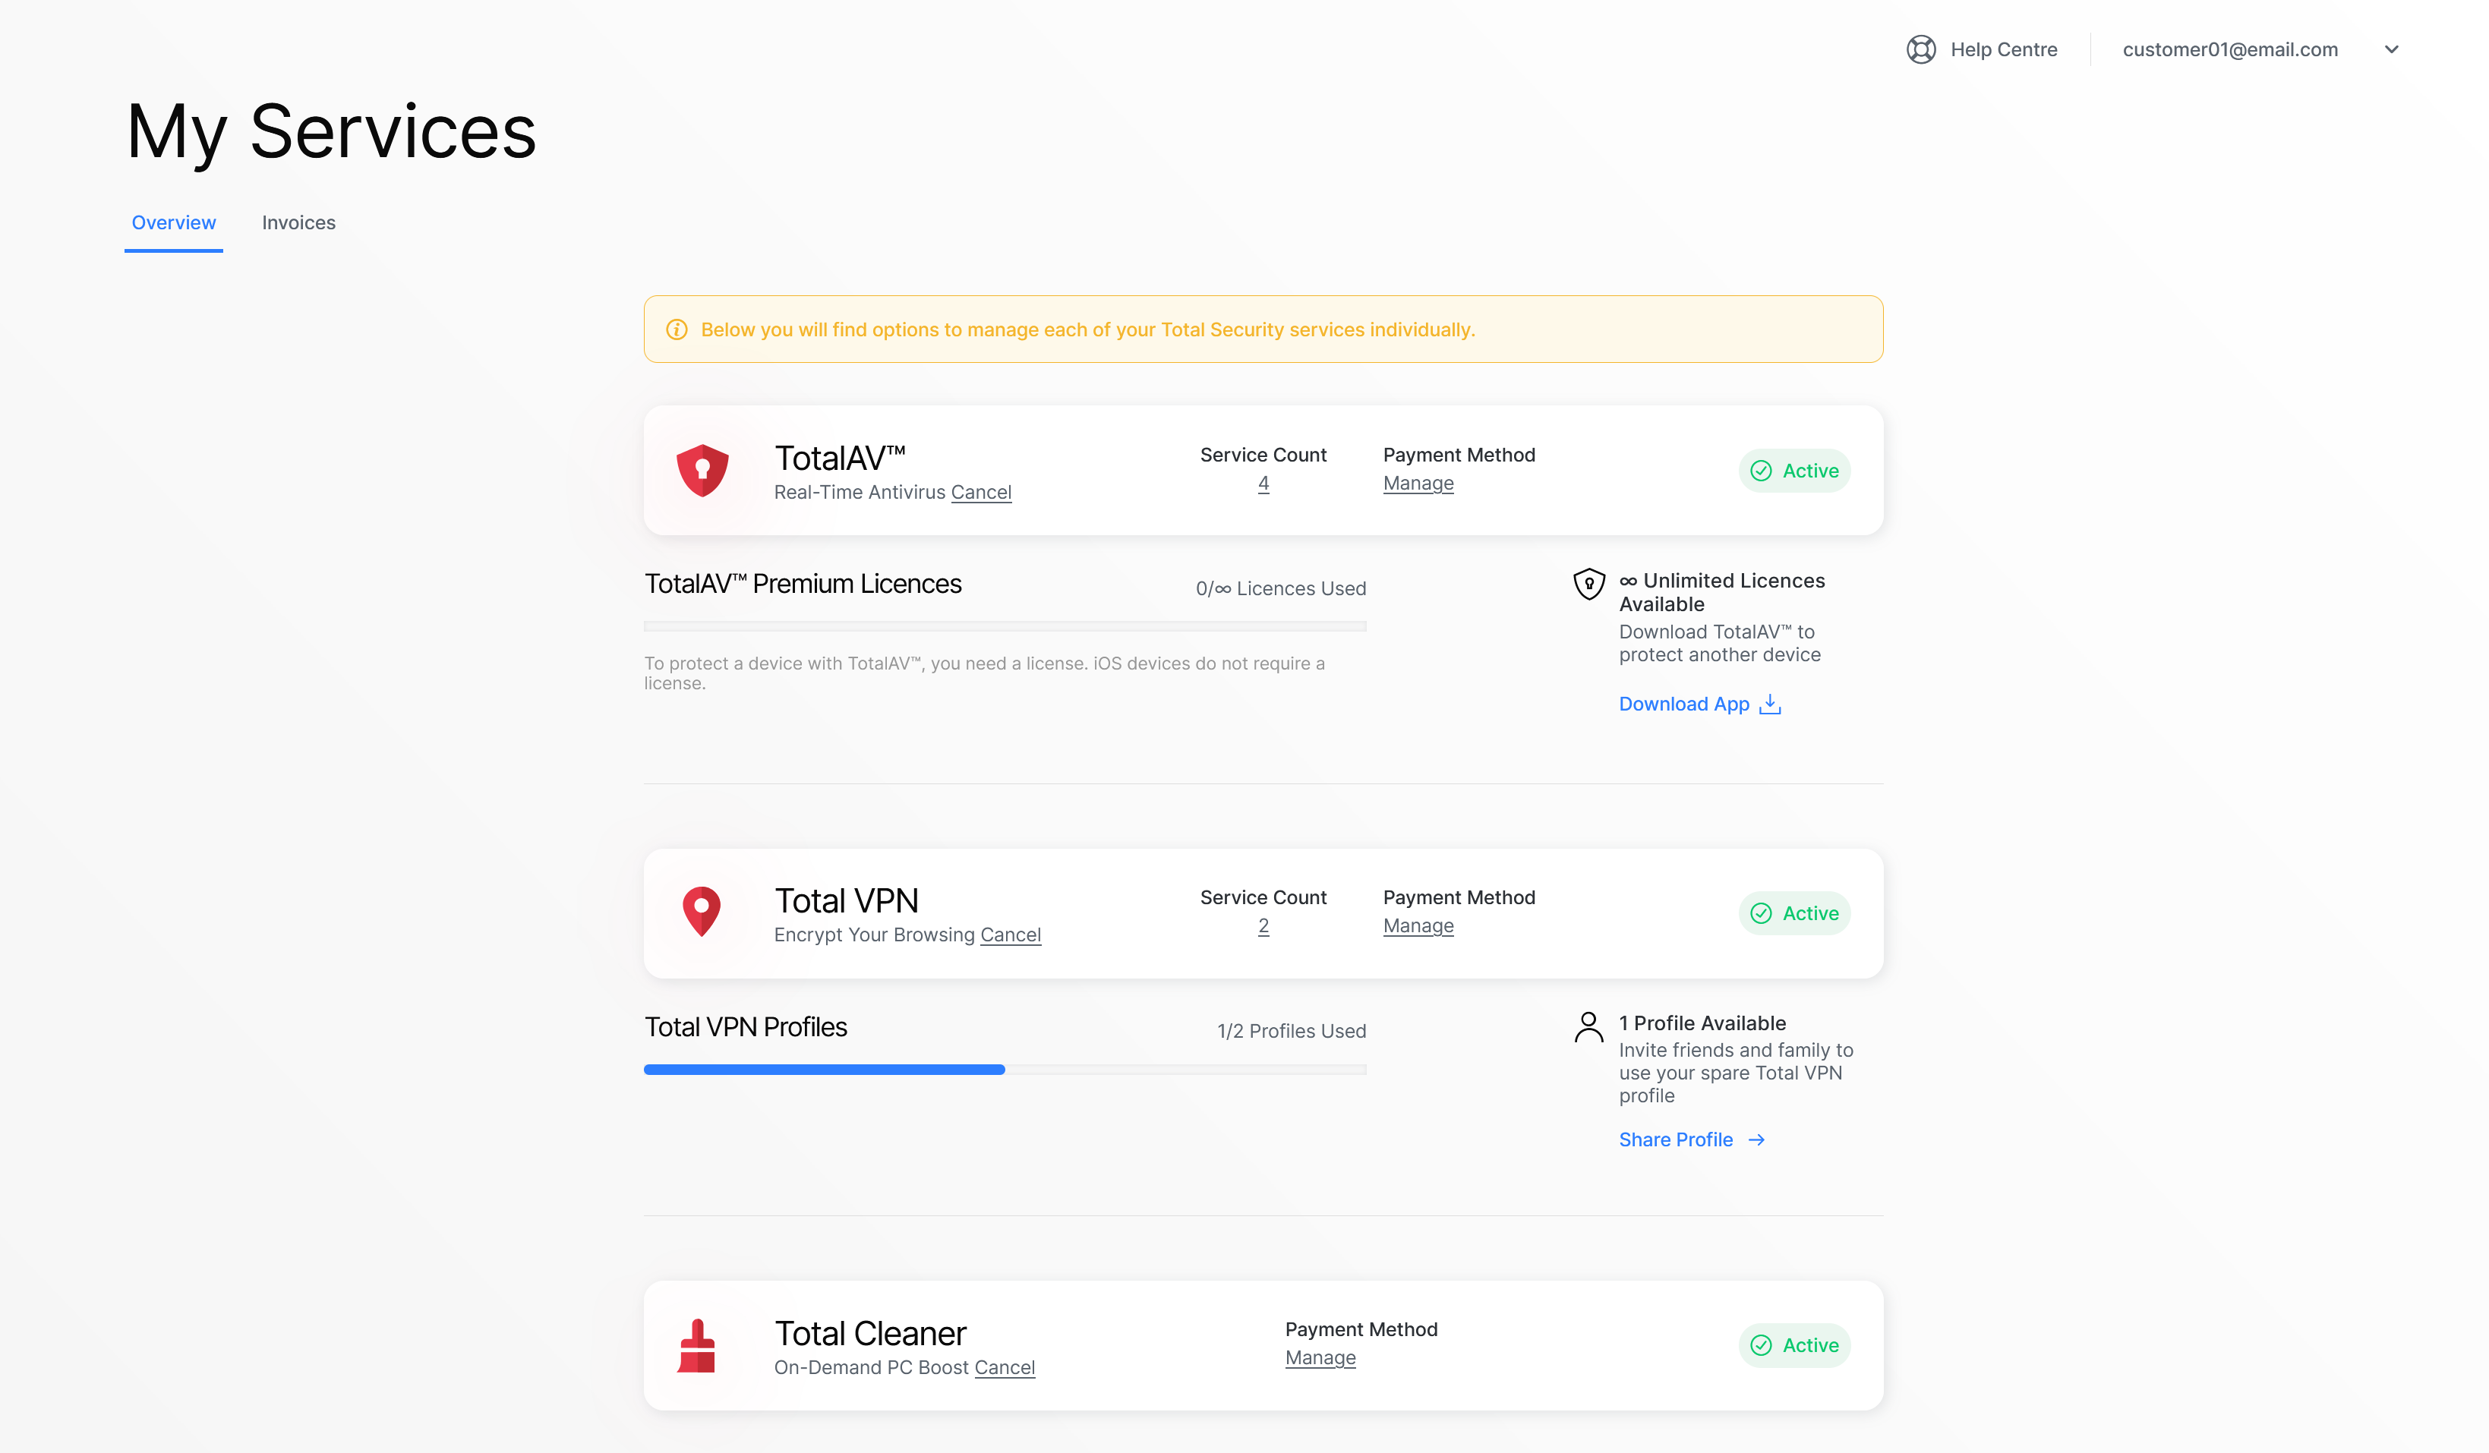The width and height of the screenshot is (2489, 1453).
Task: Click the Total VPN Profiles progress bar
Action: pyautogui.click(x=1005, y=1069)
